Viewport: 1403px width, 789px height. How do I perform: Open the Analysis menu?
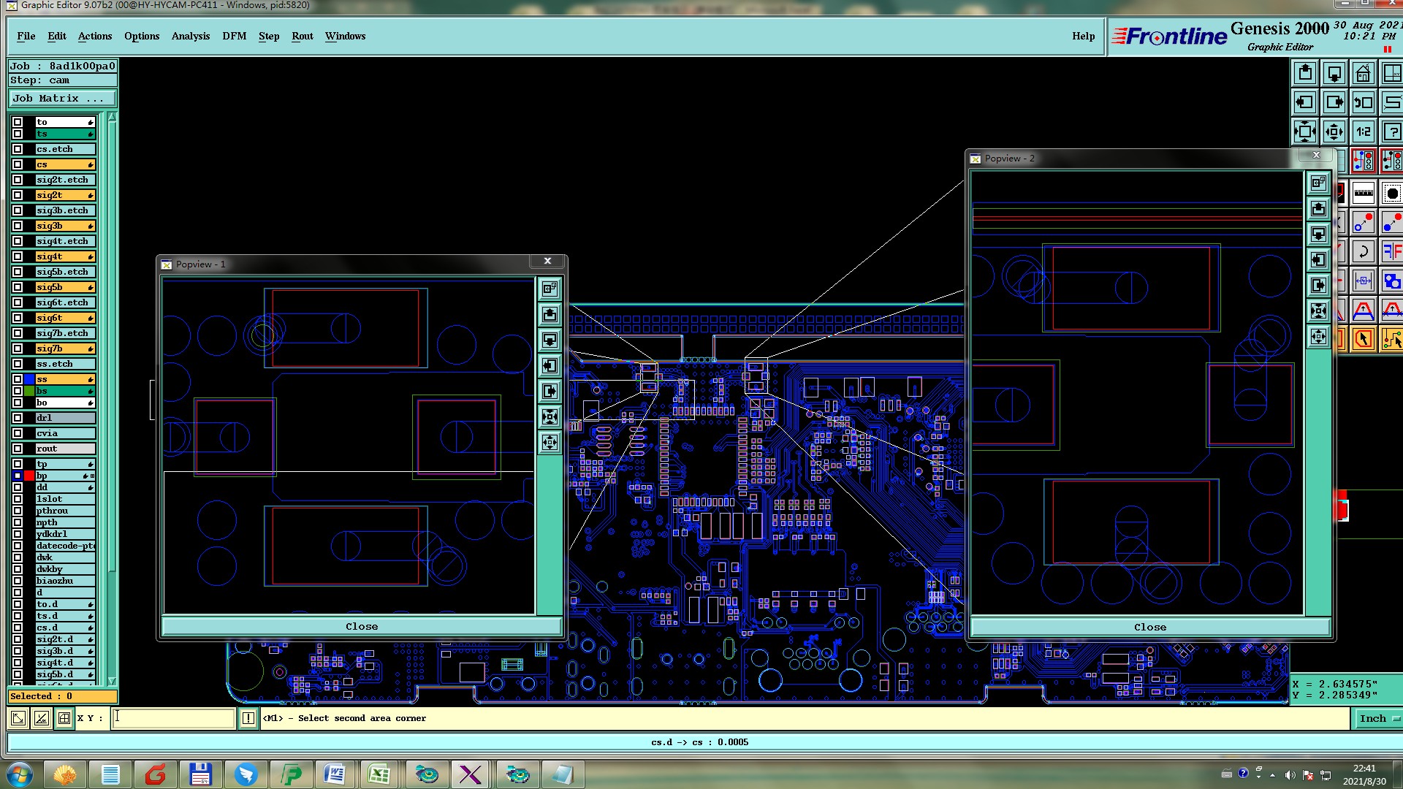coord(190,37)
